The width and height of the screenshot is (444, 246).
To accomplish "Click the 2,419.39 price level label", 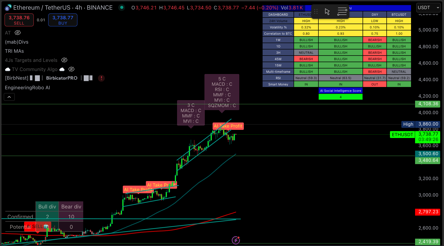I will (x=428, y=242).
